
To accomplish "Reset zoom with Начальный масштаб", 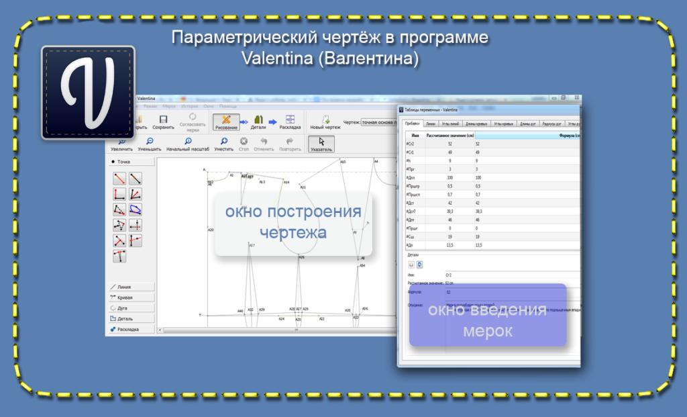I will [188, 144].
